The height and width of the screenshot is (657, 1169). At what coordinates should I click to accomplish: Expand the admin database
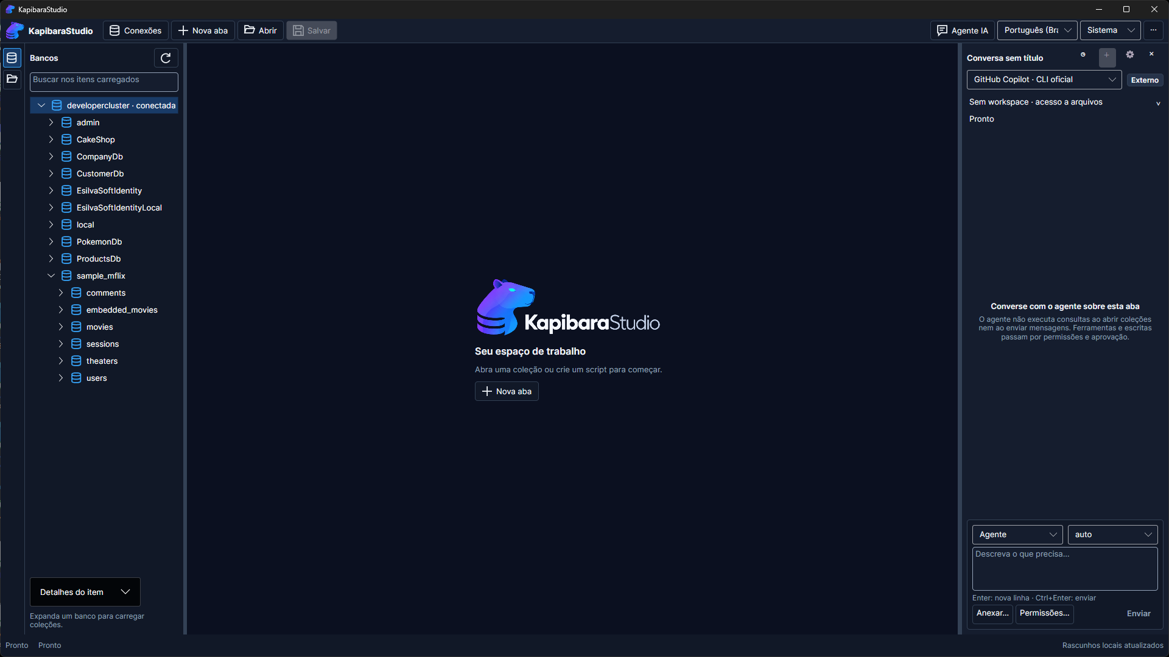tap(51, 123)
